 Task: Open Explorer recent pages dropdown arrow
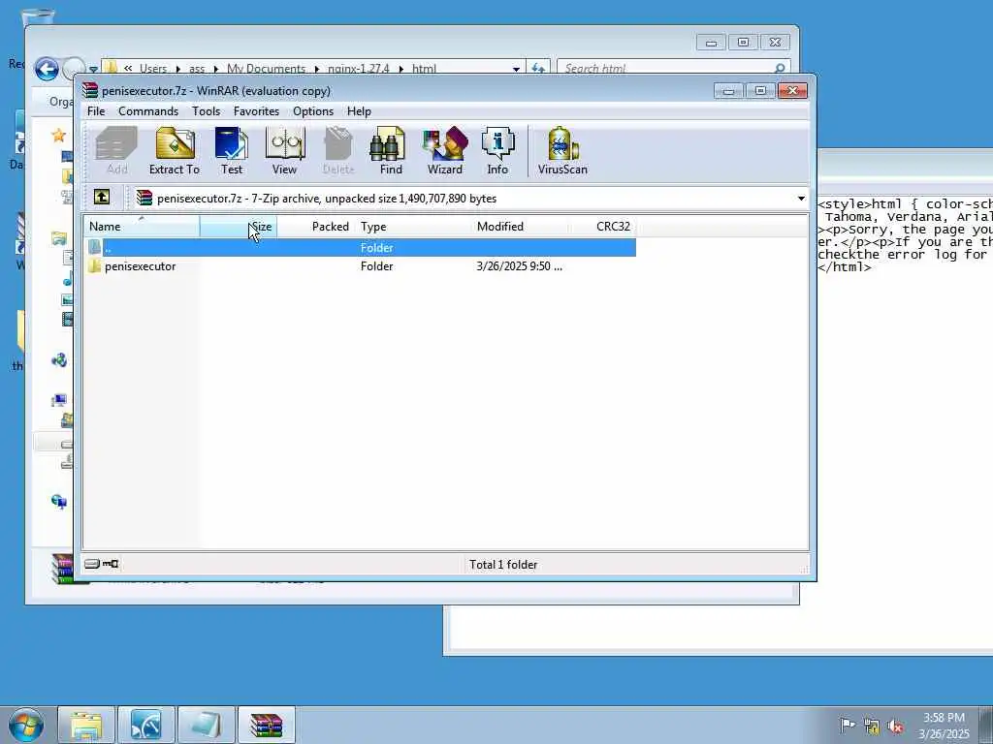point(93,70)
